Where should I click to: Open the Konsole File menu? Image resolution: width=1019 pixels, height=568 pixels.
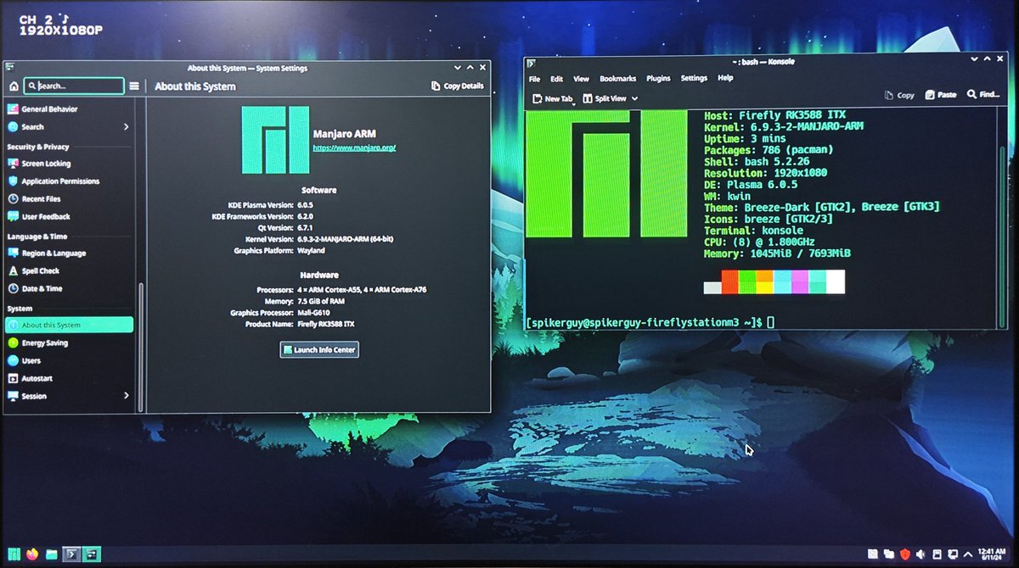point(535,79)
